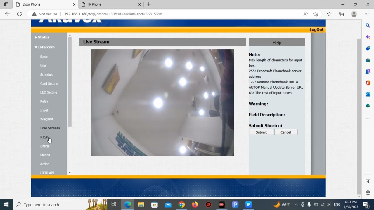Viewport: 374px width, 210px height.
Task: Open the Read aloud icon in address bar
Action: [305, 14]
